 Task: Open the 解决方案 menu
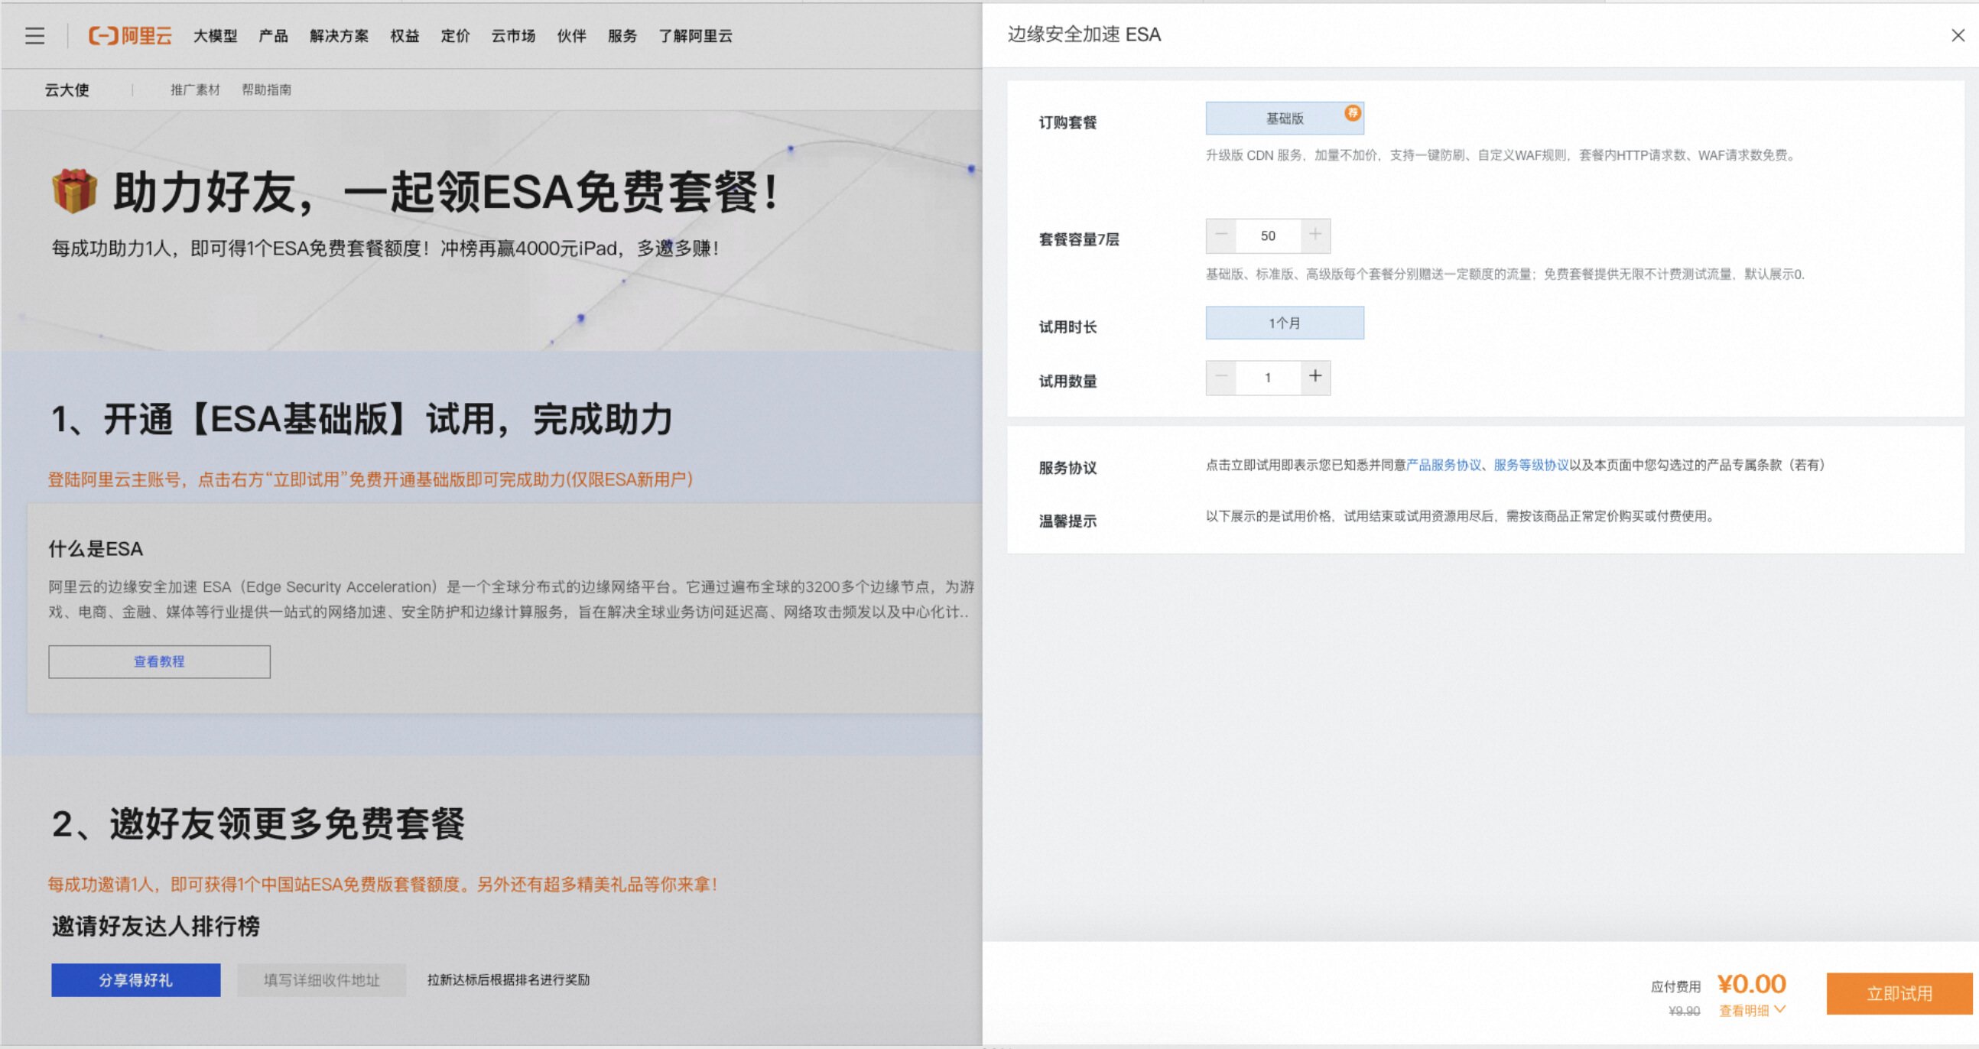click(x=339, y=36)
